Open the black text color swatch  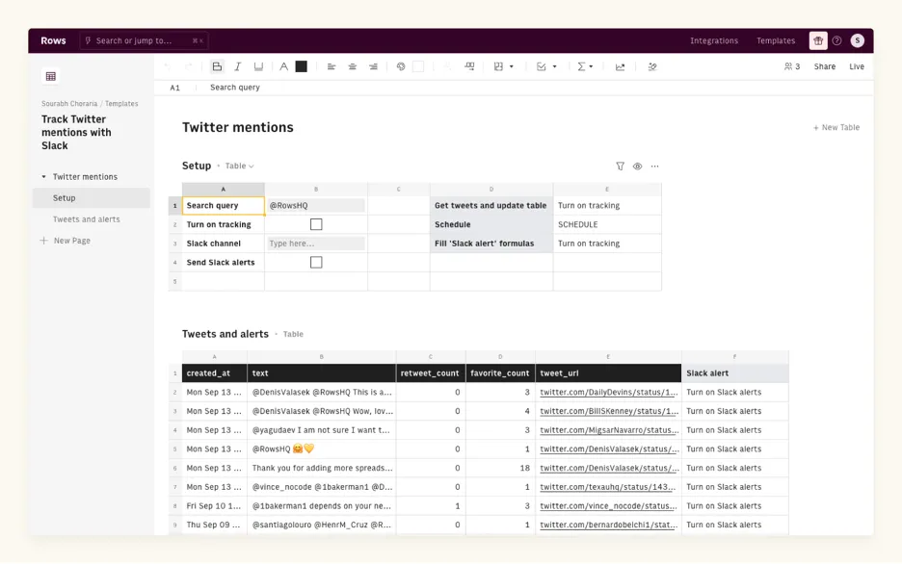[x=301, y=66]
